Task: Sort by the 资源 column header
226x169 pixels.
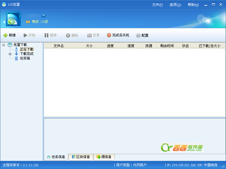Action: tap(149, 46)
